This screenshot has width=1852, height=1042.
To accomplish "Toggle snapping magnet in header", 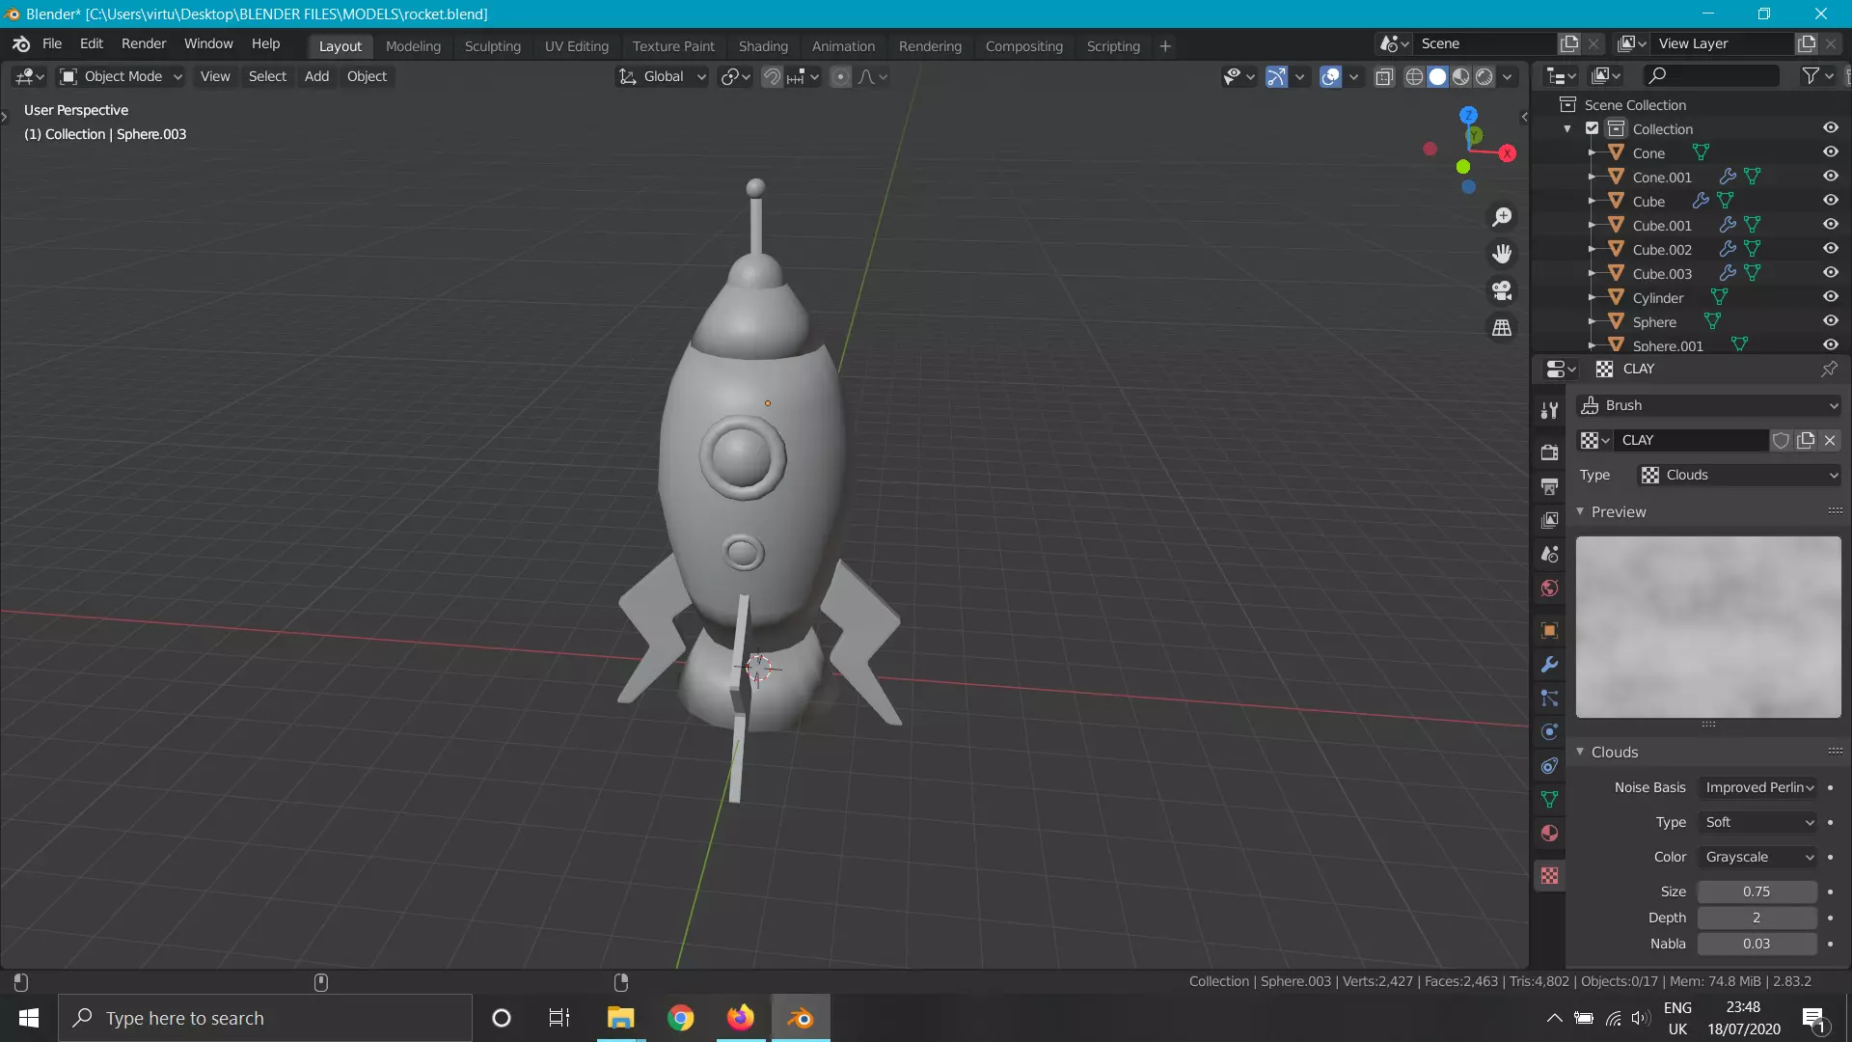I will point(772,76).
